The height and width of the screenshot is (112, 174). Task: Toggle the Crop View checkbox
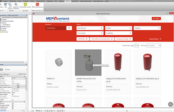click(x=13, y=104)
